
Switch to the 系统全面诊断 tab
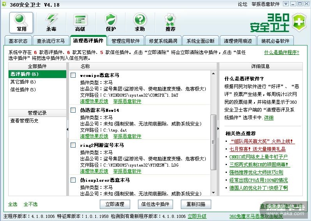click(201, 41)
